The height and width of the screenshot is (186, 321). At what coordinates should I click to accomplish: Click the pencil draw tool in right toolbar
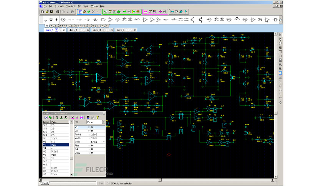280,39
